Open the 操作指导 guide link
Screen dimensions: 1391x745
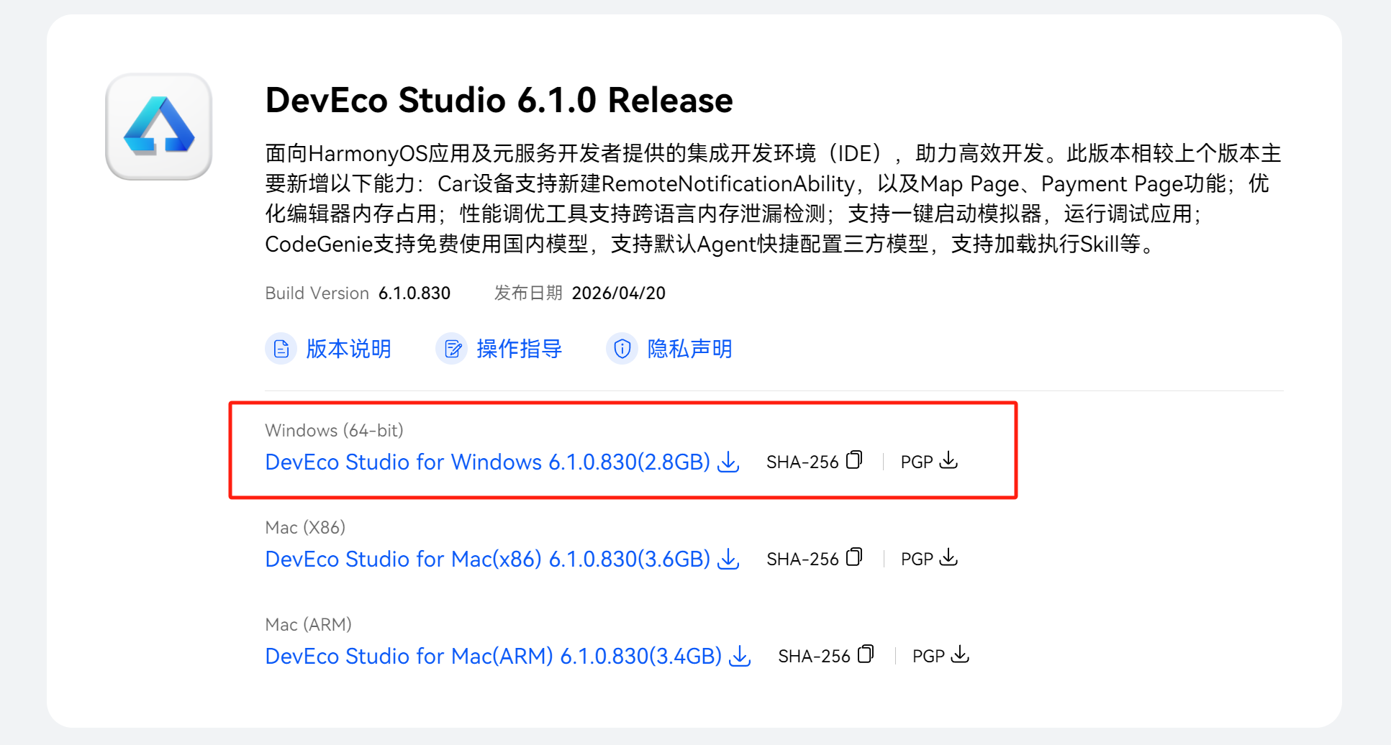[x=520, y=349]
